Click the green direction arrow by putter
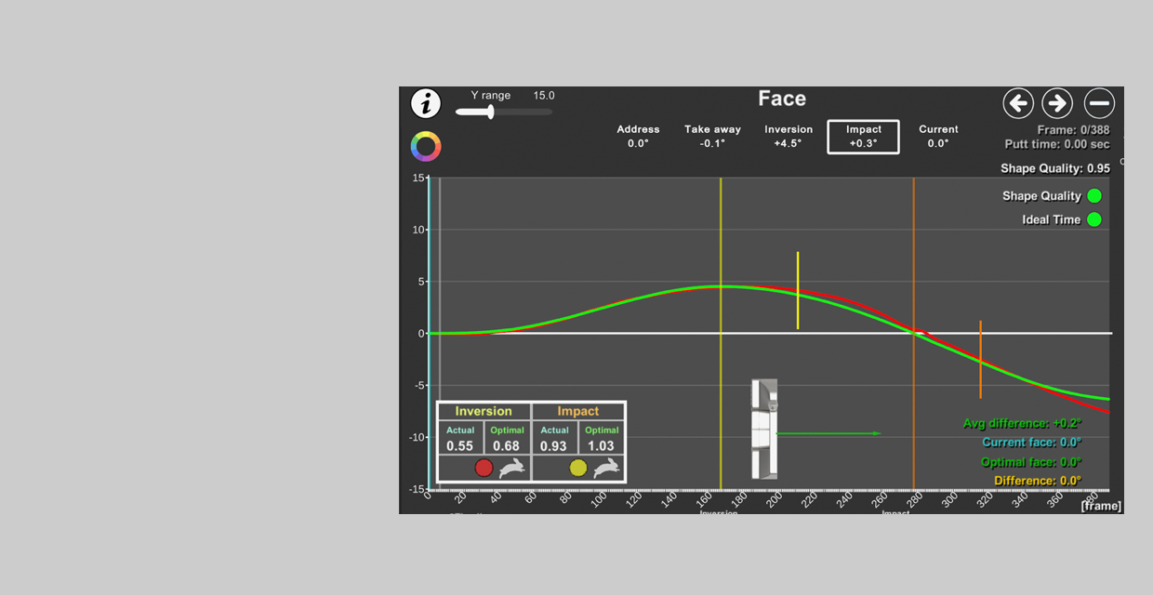The image size is (1153, 595). (828, 433)
